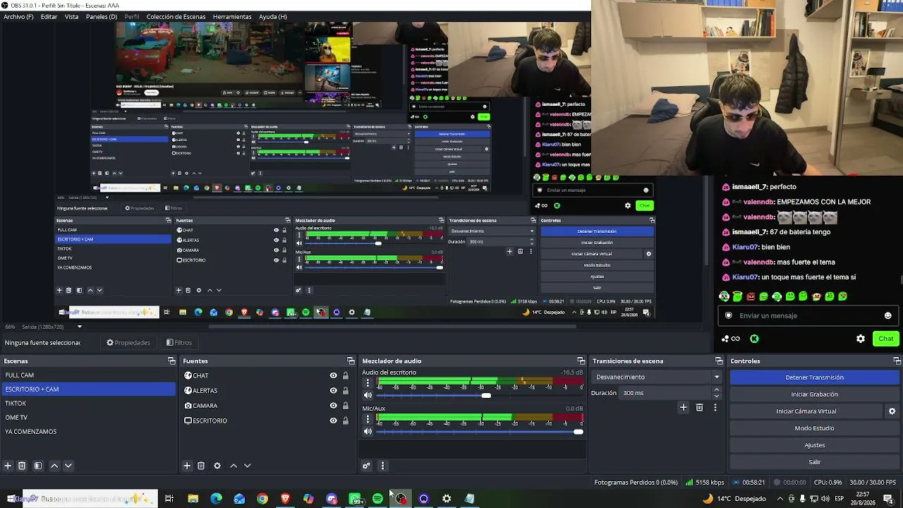Add a new scene with the plus icon
This screenshot has height=508, width=903.
(x=8, y=466)
